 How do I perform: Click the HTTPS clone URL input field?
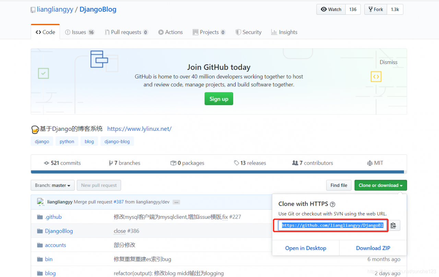coord(333,225)
